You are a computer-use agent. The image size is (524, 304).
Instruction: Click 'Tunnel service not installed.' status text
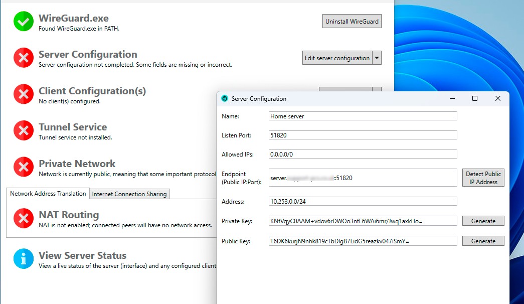pos(75,137)
